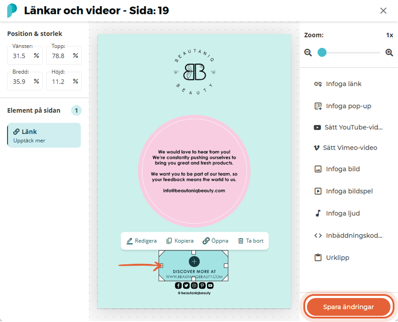Click the zoom in magnifier icon

(389, 53)
